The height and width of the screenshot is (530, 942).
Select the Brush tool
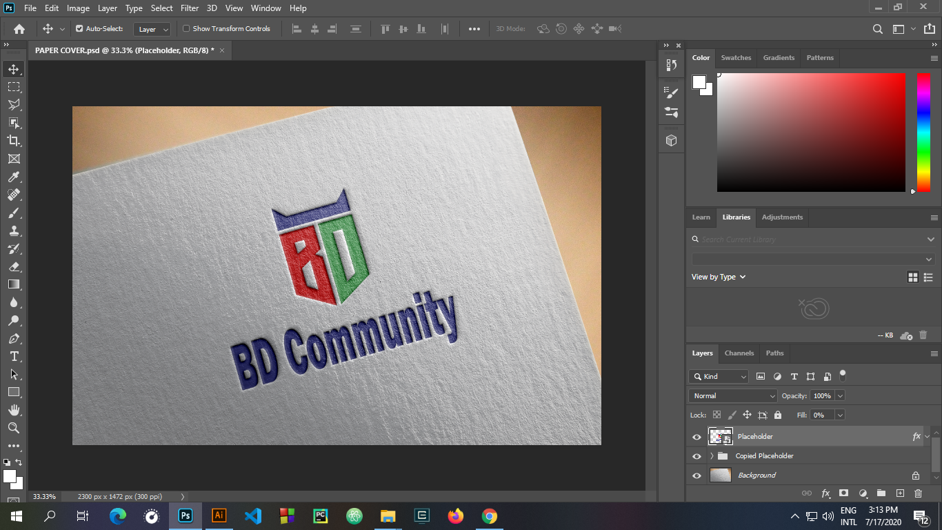point(14,213)
